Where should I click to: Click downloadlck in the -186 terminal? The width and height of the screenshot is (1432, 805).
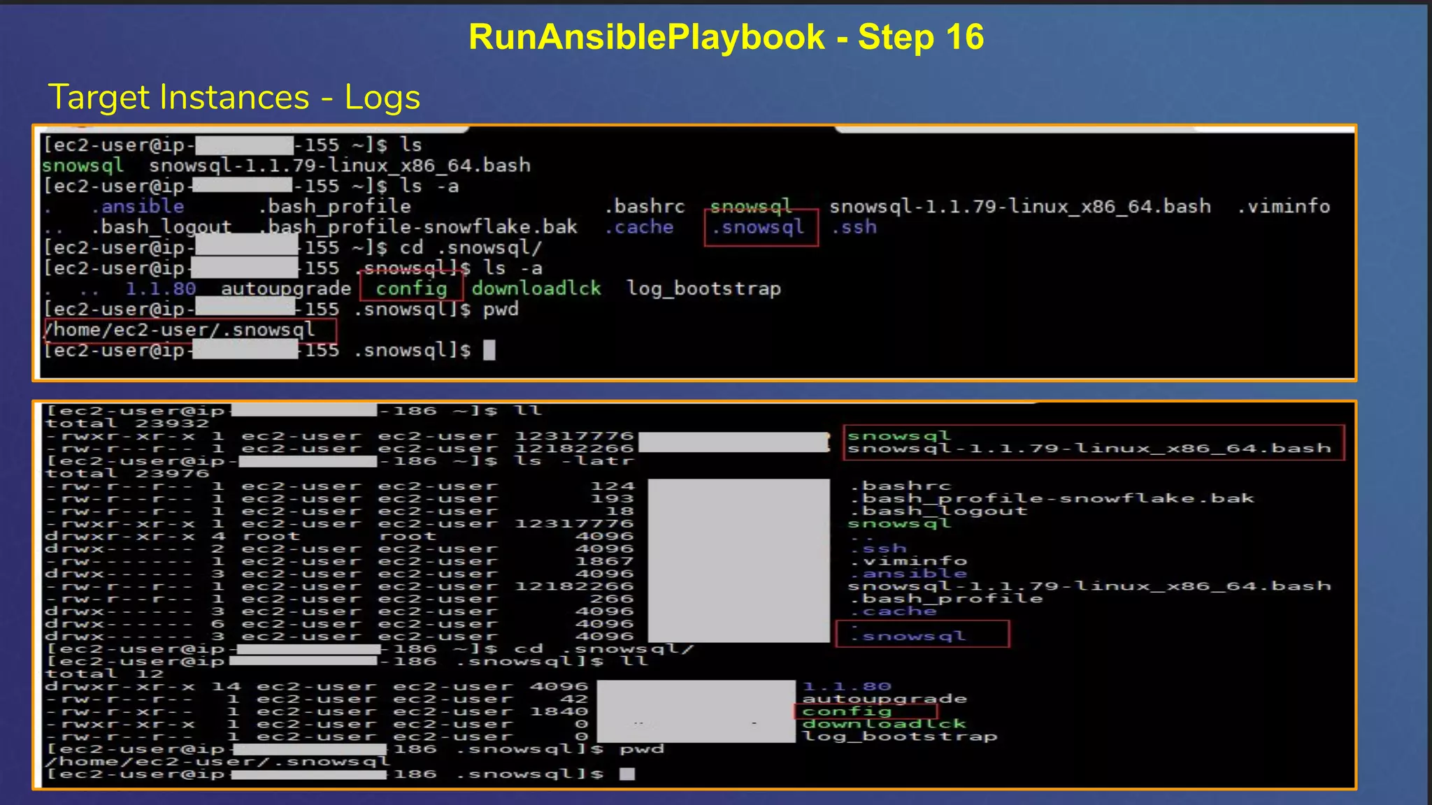click(x=885, y=725)
